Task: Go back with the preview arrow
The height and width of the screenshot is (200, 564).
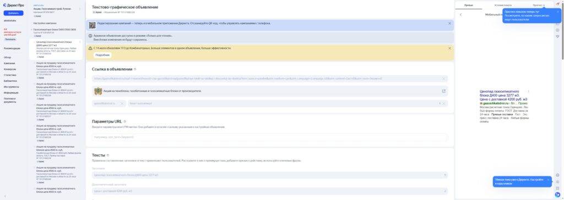Action: pyautogui.click(x=461, y=15)
